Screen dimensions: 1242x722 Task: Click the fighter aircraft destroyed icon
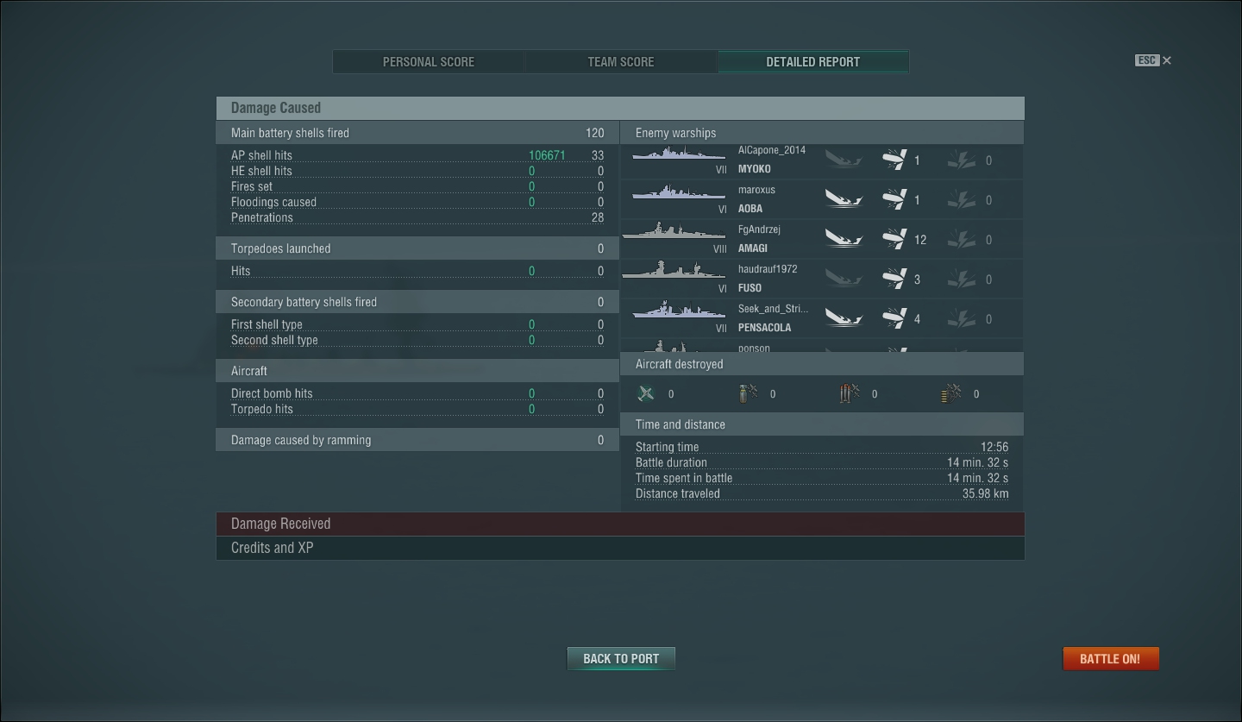(646, 393)
